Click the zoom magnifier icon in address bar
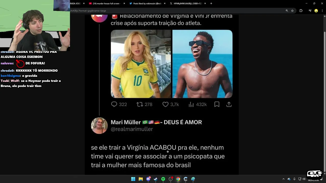326x183 pixels. coord(287,11)
